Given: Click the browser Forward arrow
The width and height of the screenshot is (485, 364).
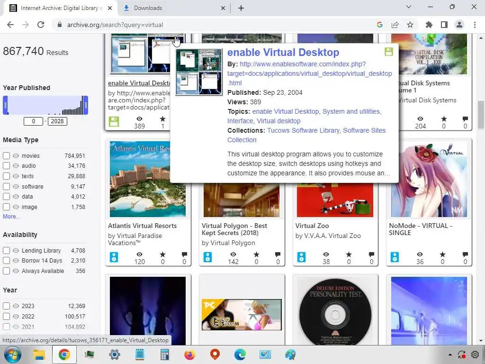Looking at the screenshot, I should [x=26, y=25].
